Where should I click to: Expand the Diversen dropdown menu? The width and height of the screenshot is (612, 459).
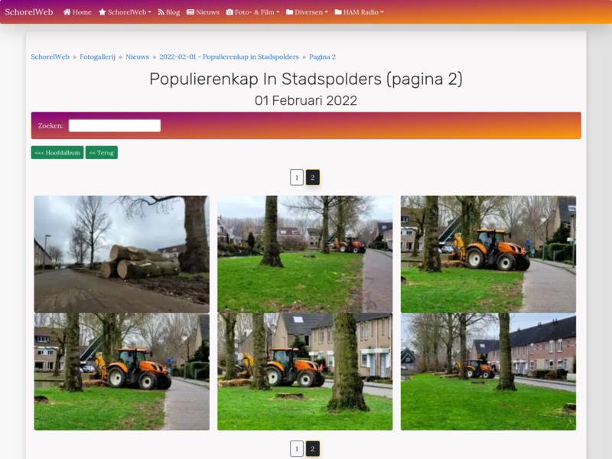(x=308, y=12)
